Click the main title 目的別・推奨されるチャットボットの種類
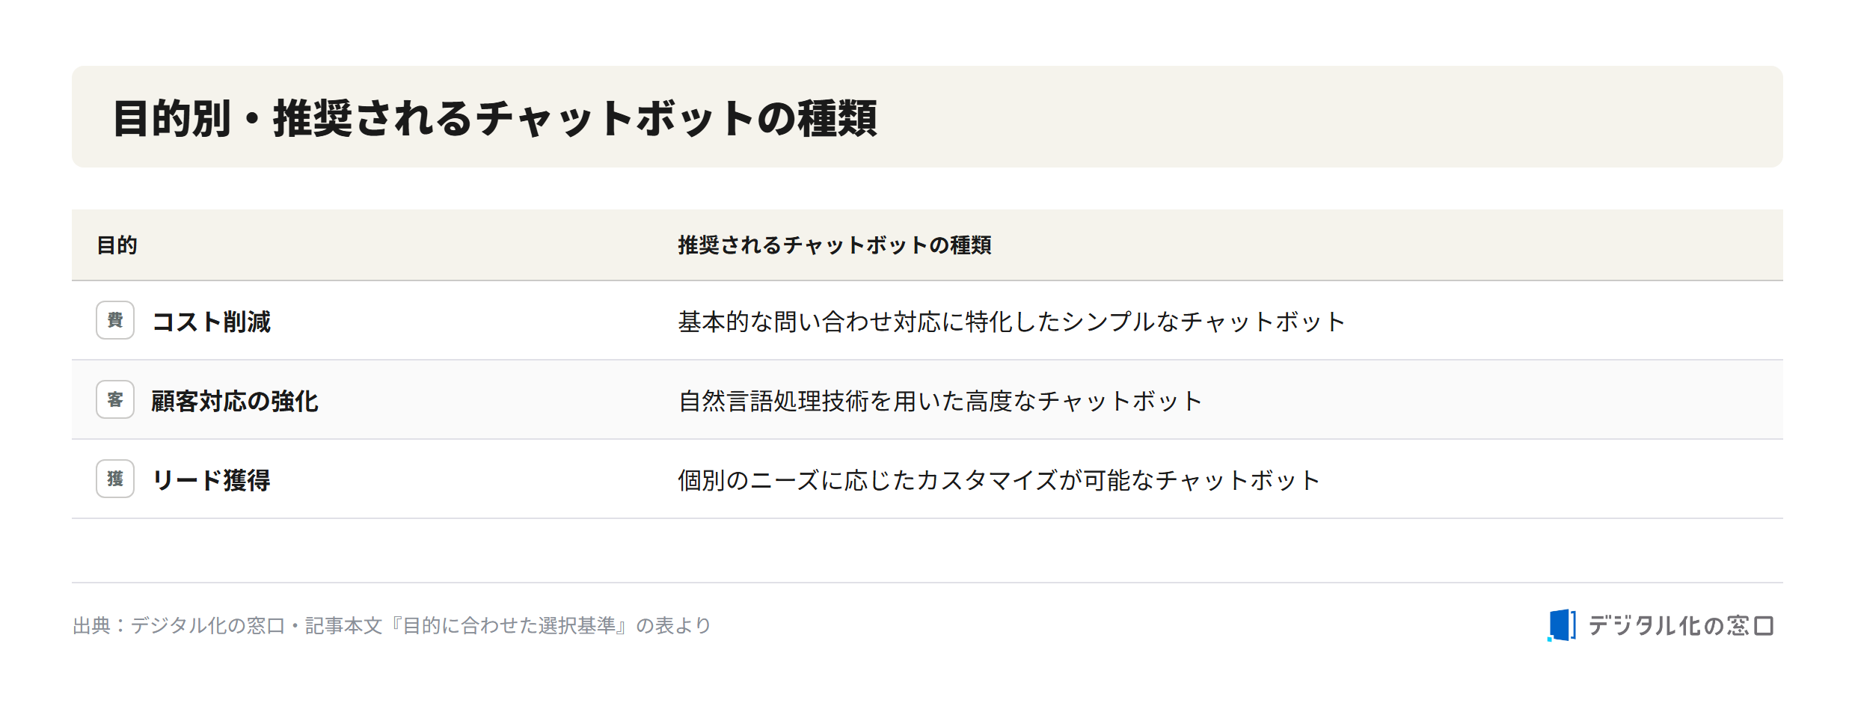The height and width of the screenshot is (712, 1855). coord(494,118)
